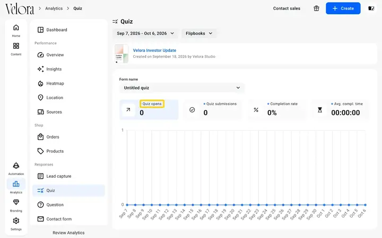Click the Created on September 18, 2026 text
This screenshot has width=382, height=238.
pyautogui.click(x=174, y=57)
